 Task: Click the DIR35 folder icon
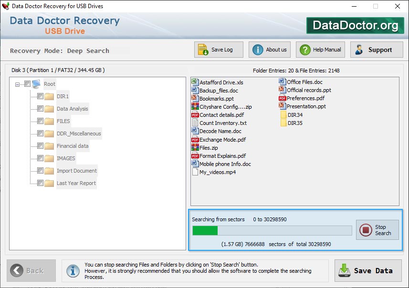click(283, 123)
